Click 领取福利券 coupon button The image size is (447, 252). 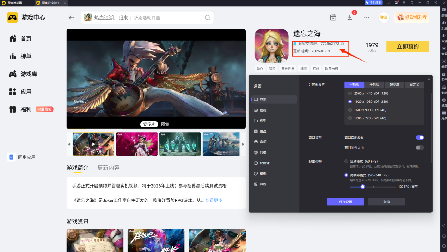412,18
